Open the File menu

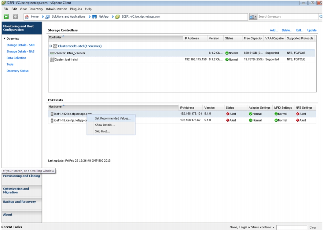coord(6,9)
